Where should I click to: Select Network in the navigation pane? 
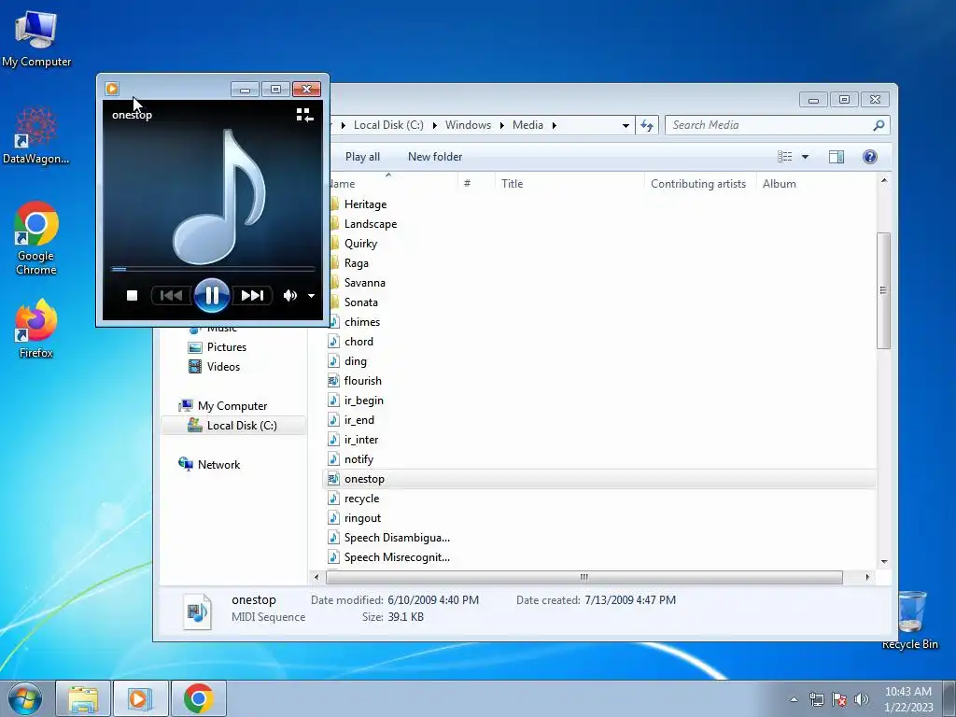pos(218,465)
